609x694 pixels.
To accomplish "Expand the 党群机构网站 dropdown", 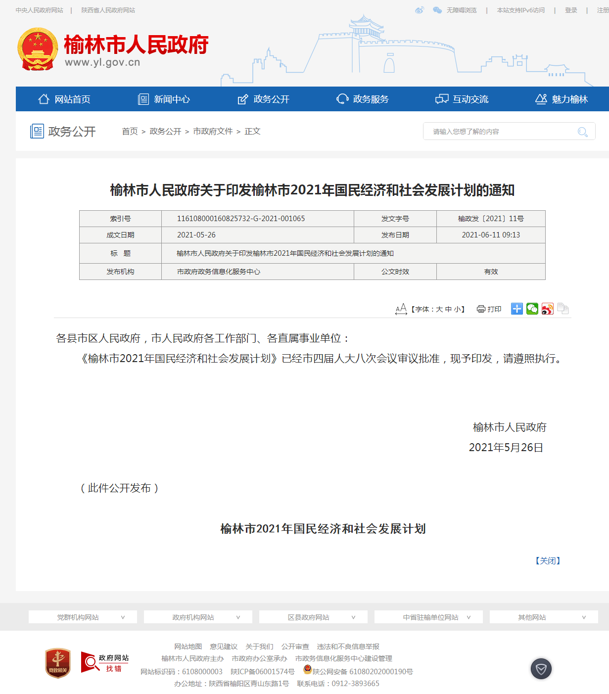I will tap(83, 617).
